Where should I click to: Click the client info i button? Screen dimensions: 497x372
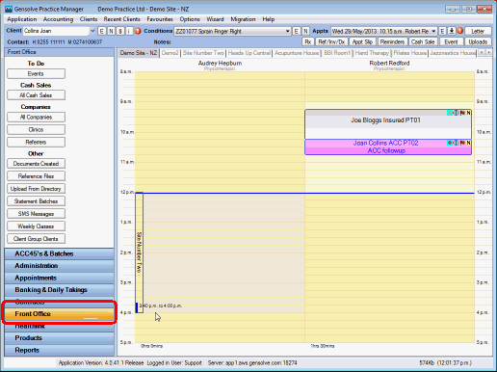(129, 31)
